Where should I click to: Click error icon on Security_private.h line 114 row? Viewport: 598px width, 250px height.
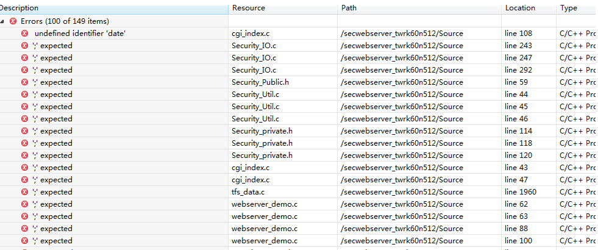[25, 131]
